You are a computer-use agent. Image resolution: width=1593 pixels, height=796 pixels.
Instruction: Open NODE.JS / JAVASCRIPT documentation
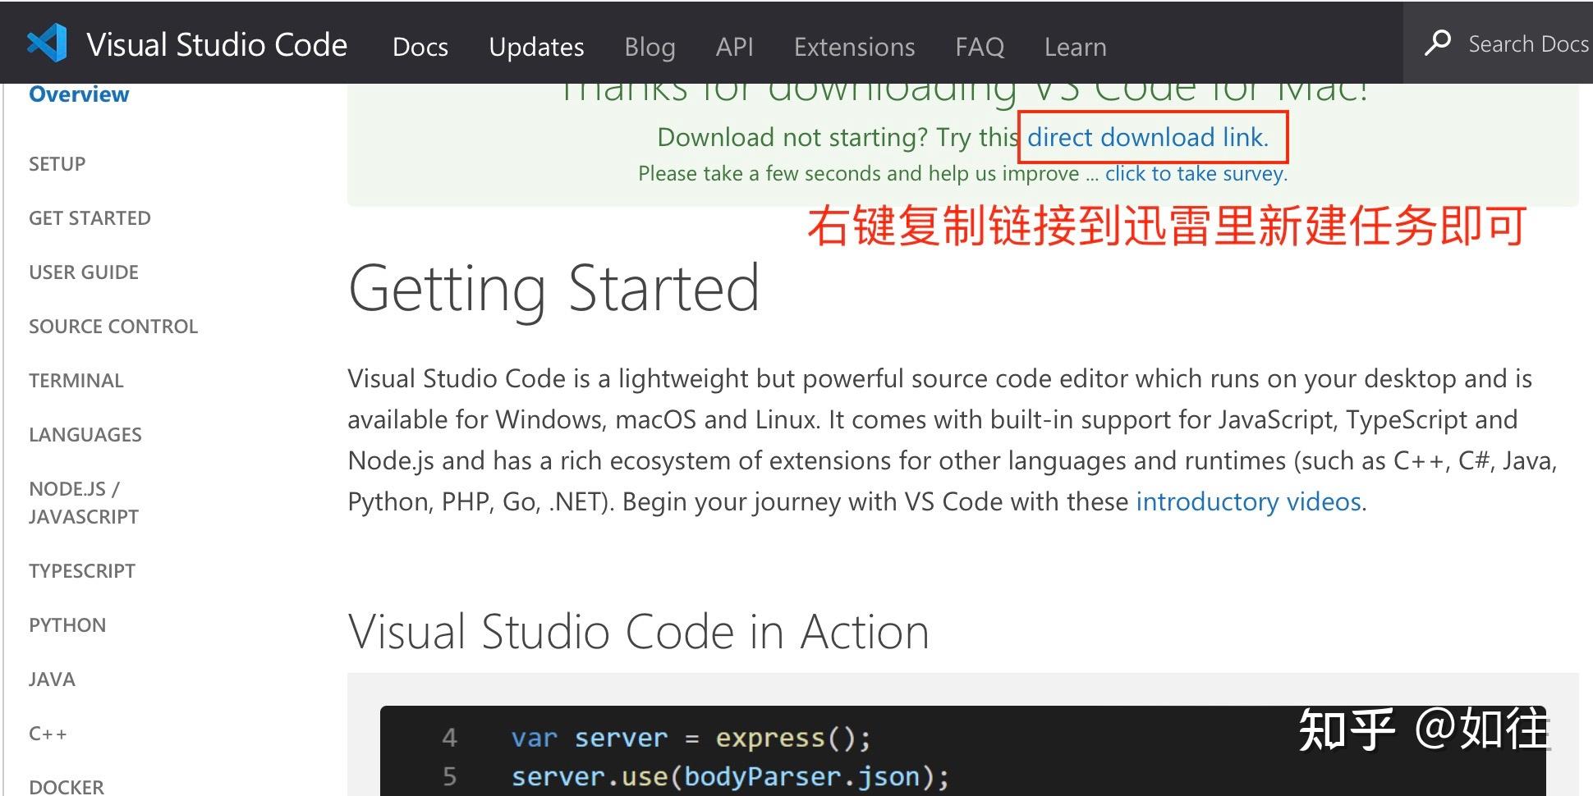point(83,501)
